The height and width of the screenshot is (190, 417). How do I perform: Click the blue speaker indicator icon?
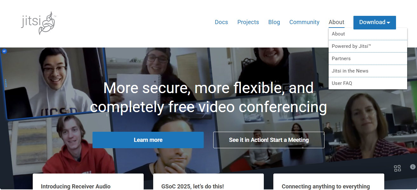click(x=4, y=51)
